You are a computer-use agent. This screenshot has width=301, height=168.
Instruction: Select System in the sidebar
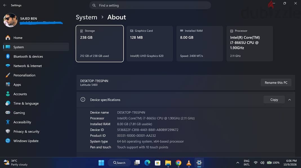coord(36,47)
